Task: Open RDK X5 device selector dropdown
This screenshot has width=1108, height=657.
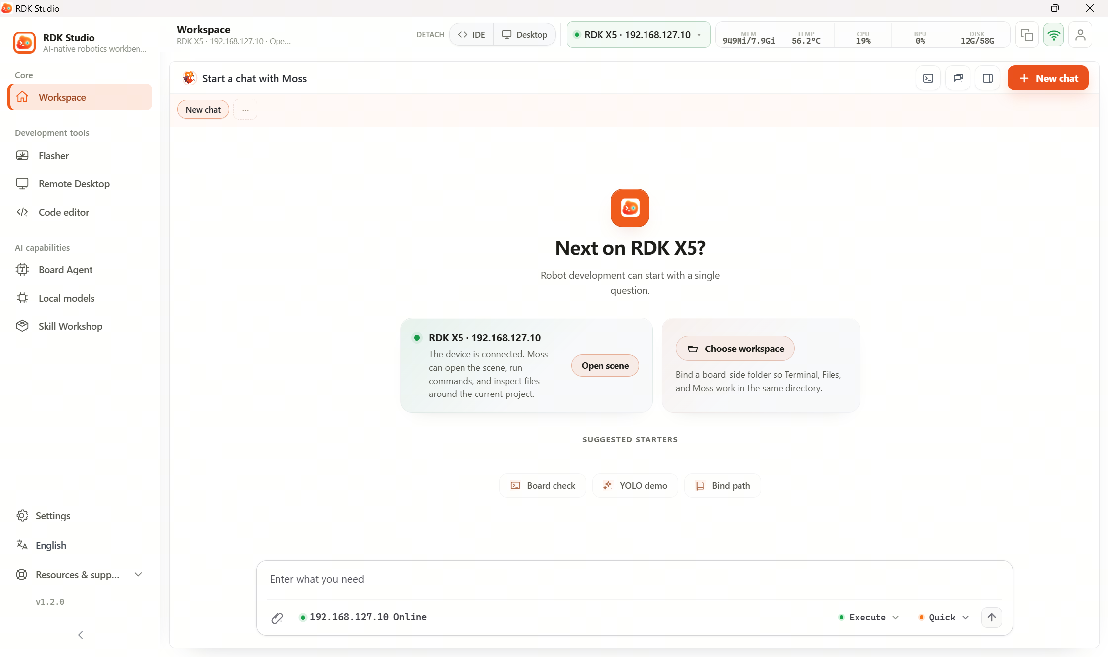Action: pyautogui.click(x=638, y=35)
